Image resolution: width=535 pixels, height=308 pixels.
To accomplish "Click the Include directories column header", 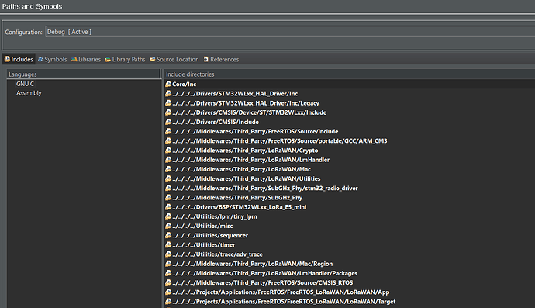I will tap(350, 74).
